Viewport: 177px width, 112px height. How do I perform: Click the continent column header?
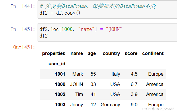pyautogui.click(x=153, y=53)
